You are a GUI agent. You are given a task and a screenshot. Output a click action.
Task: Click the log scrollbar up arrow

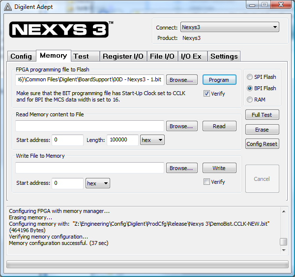coord(284,211)
